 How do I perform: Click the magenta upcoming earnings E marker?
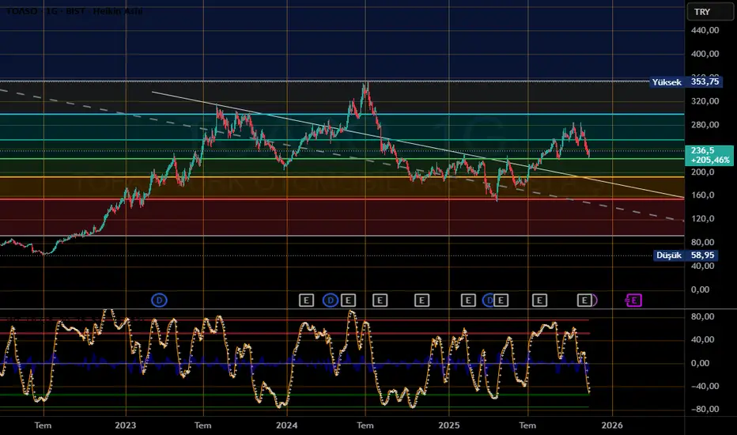(633, 300)
